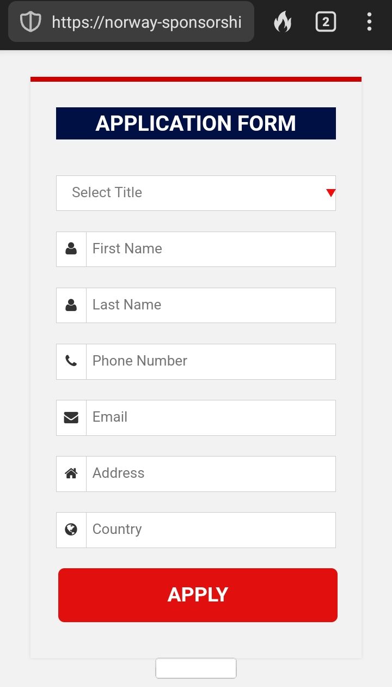Expand the Select Title red arrow
392x687 pixels.
click(x=330, y=193)
